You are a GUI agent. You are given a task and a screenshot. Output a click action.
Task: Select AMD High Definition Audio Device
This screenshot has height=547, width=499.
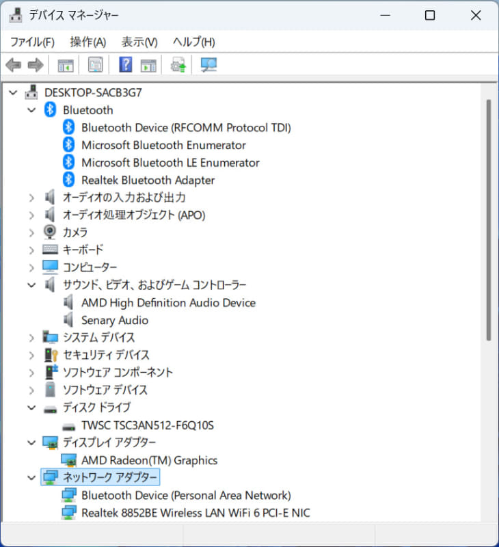[x=168, y=303]
